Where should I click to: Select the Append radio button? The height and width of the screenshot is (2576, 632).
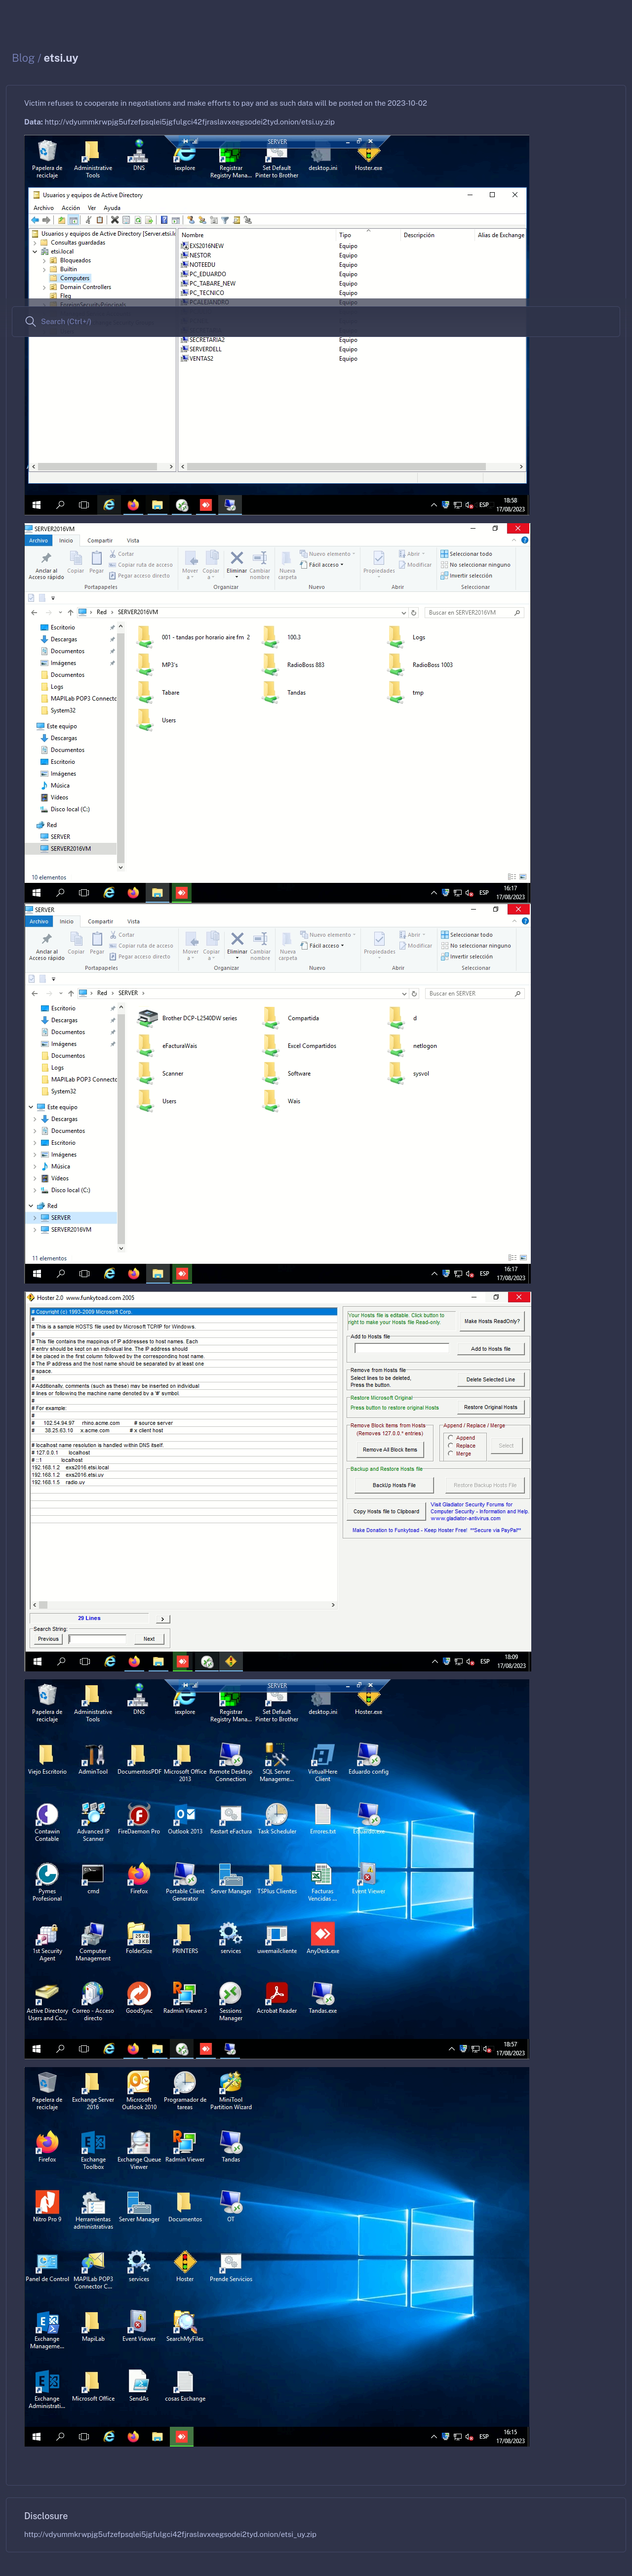point(450,1438)
